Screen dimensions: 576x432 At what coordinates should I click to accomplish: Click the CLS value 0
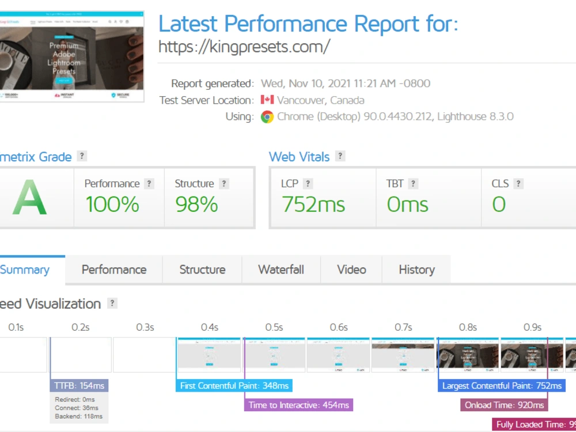point(499,204)
